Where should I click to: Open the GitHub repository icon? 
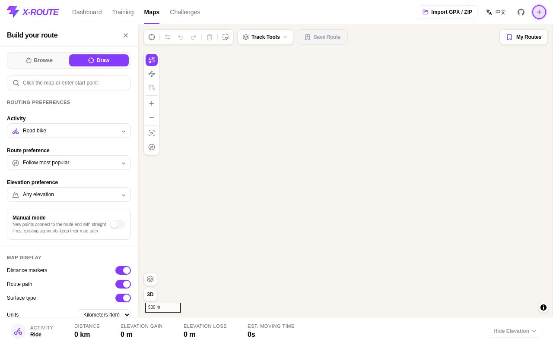click(x=521, y=12)
